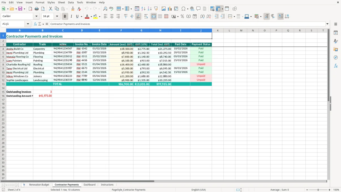Apply the yellow background color
The height and width of the screenshot is (192, 341).
[95, 16]
